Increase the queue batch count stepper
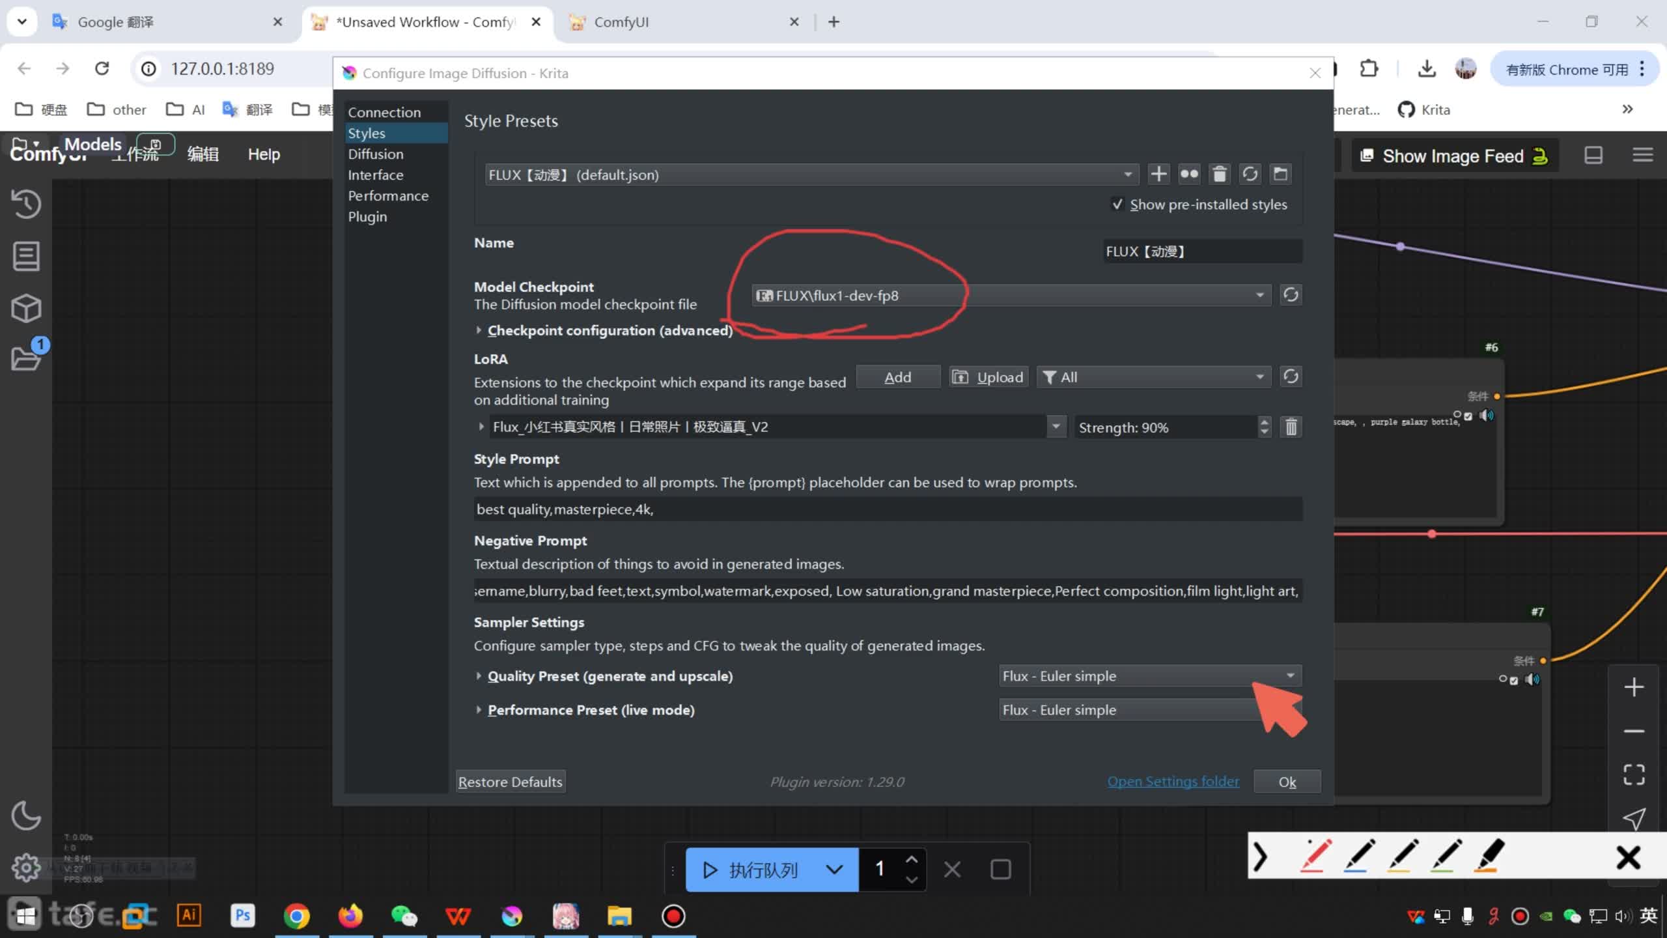1667x938 pixels. coord(912,860)
